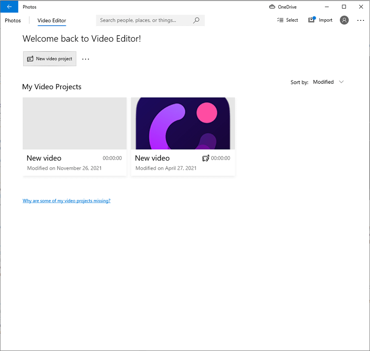Open the account profile avatar
370x351 pixels.
tap(344, 20)
